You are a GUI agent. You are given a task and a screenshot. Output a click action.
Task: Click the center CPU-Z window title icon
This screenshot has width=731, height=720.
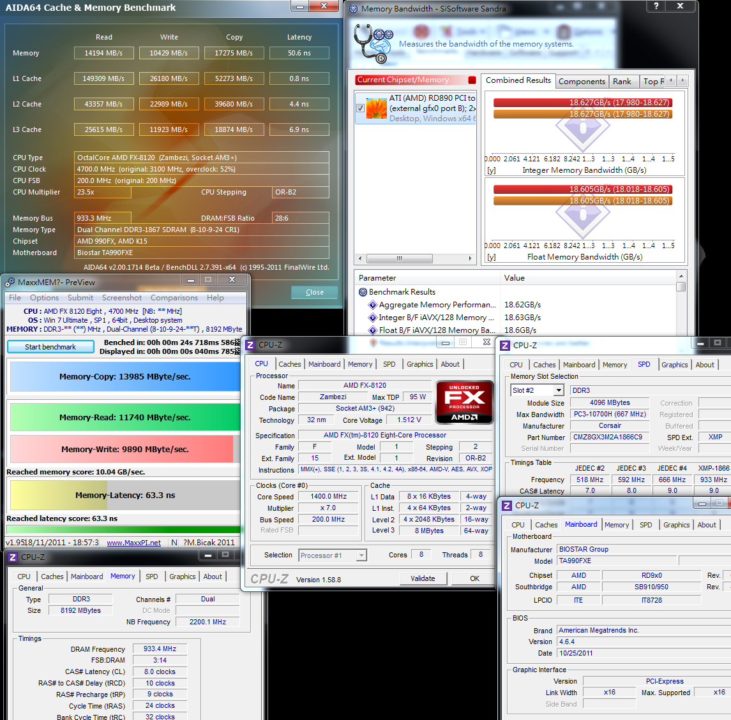(x=250, y=344)
